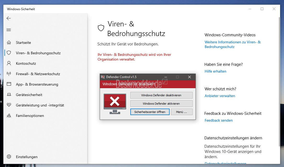Click the vertical scrollbar of Windows-Sicherheit
Screen dimensions: 284x167
click(279, 81)
